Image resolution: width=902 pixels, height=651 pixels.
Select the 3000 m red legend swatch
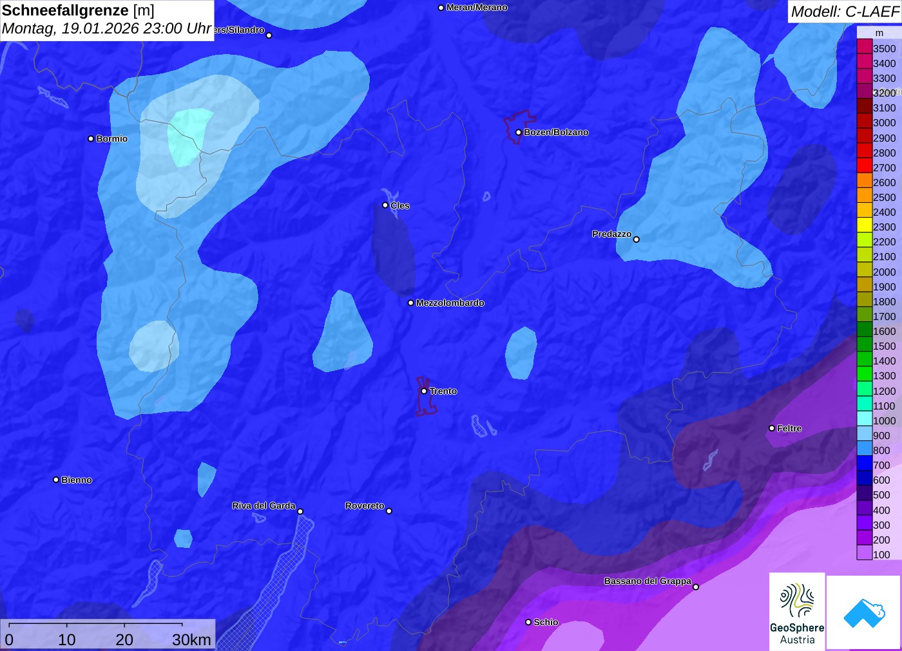click(x=865, y=122)
